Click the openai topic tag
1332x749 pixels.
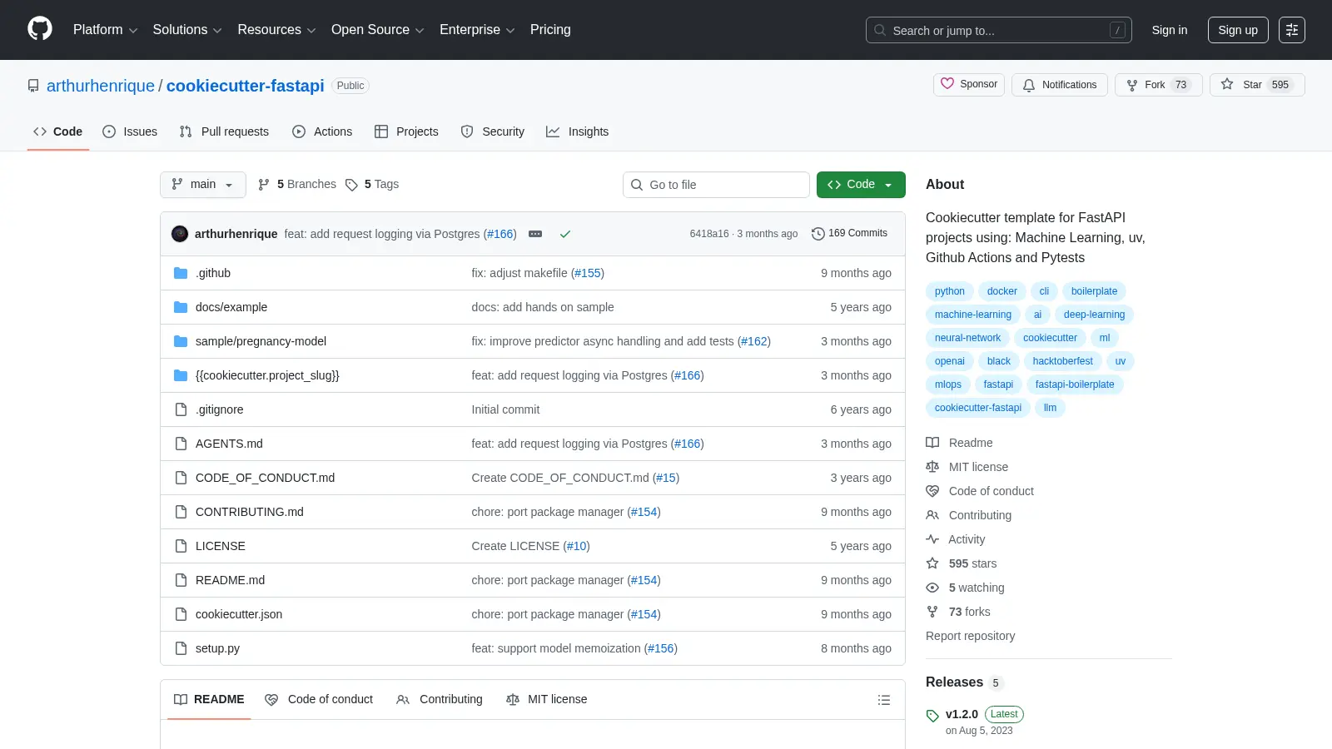click(x=950, y=361)
